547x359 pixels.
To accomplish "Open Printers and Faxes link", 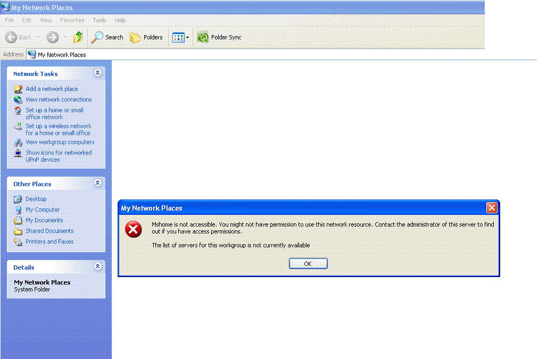I will coord(49,241).
